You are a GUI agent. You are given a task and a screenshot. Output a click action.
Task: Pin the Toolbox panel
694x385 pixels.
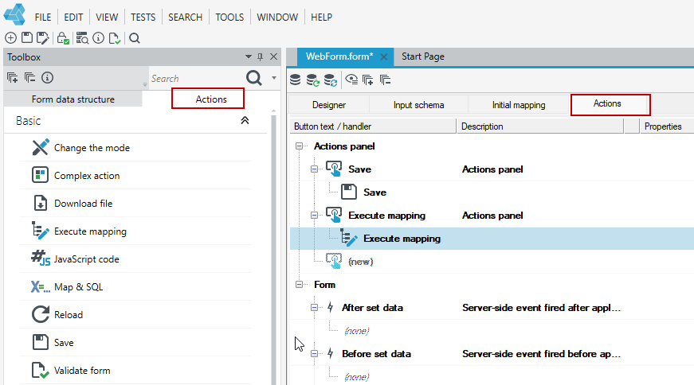pyautogui.click(x=261, y=56)
